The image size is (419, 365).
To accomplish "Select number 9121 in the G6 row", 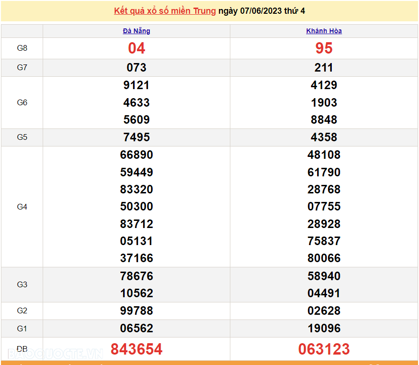I will [x=136, y=85].
